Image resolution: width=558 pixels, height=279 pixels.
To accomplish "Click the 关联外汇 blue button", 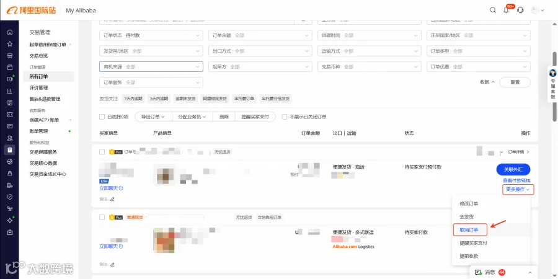I will [x=513, y=169].
